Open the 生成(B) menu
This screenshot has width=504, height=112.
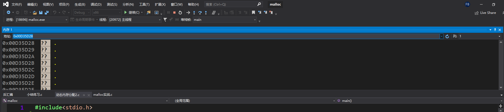click(x=80, y=5)
